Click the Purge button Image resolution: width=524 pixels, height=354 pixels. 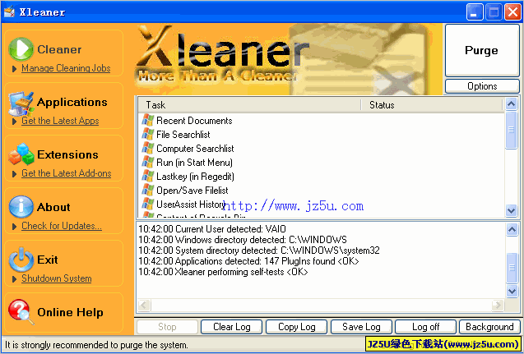click(482, 50)
